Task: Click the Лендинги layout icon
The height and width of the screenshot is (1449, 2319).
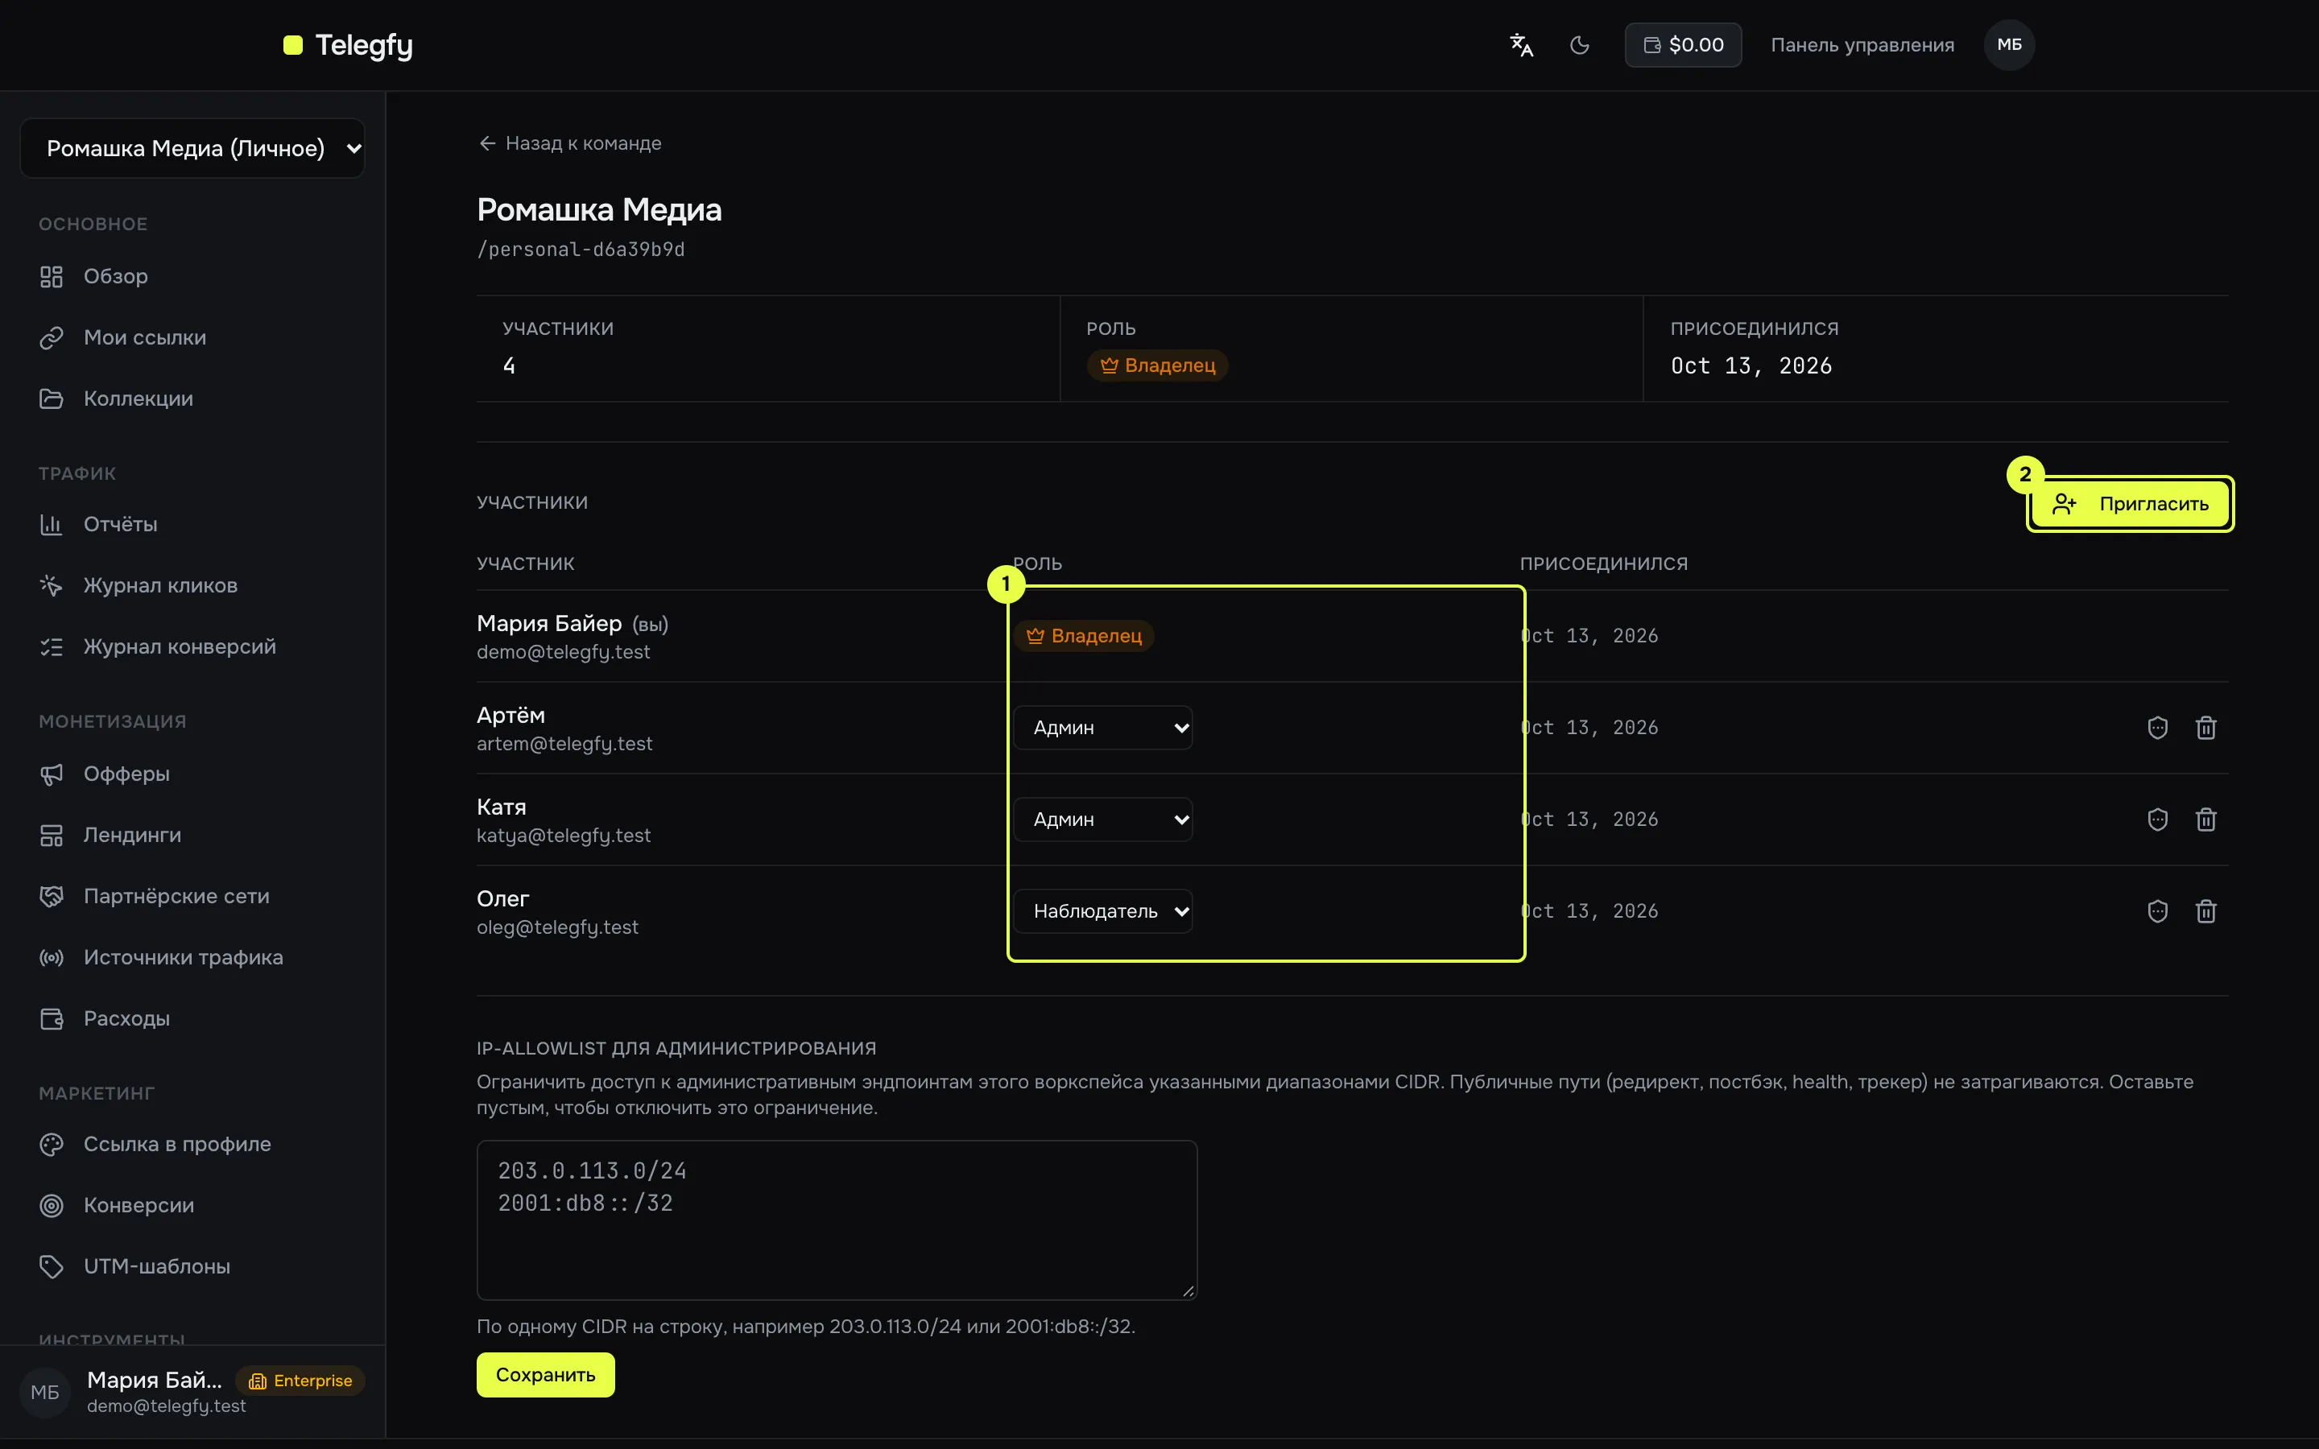Action: [x=51, y=835]
